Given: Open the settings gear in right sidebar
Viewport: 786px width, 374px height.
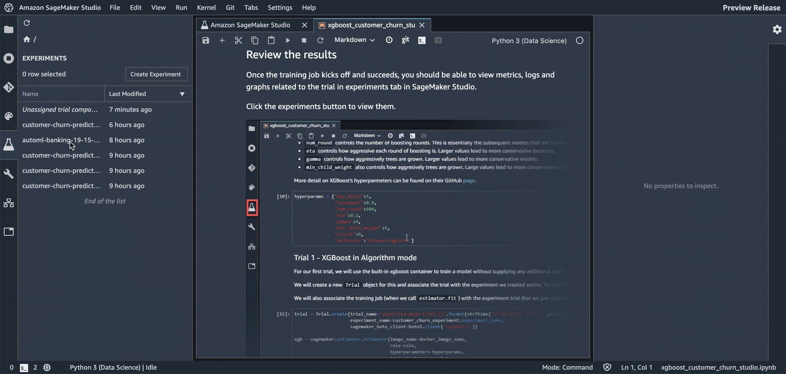Looking at the screenshot, I should 777,29.
